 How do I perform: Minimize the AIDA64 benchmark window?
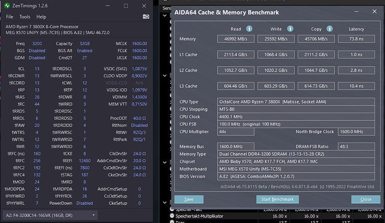(x=356, y=12)
